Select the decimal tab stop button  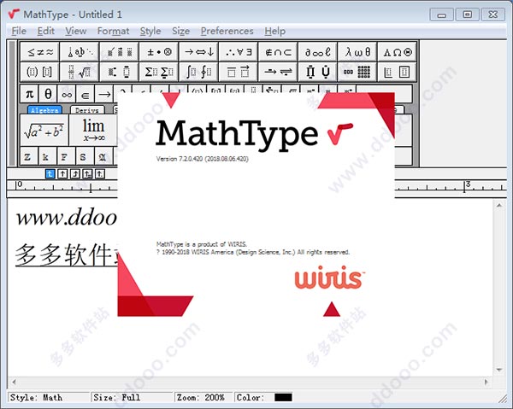[100, 174]
